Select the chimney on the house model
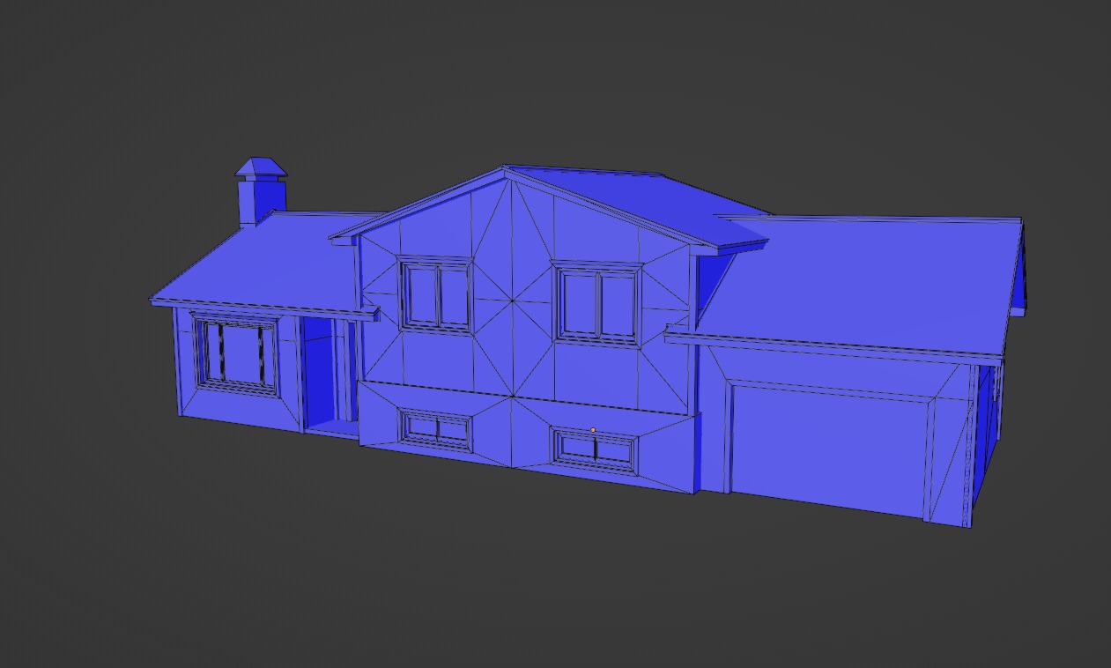1111x668 pixels. (260, 191)
